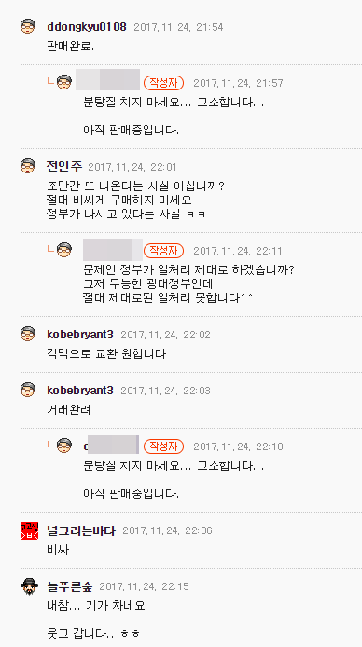Screen dimensions: 362x647
Task: Click the 널그리는바다 red avatar image
Action: [29, 530]
